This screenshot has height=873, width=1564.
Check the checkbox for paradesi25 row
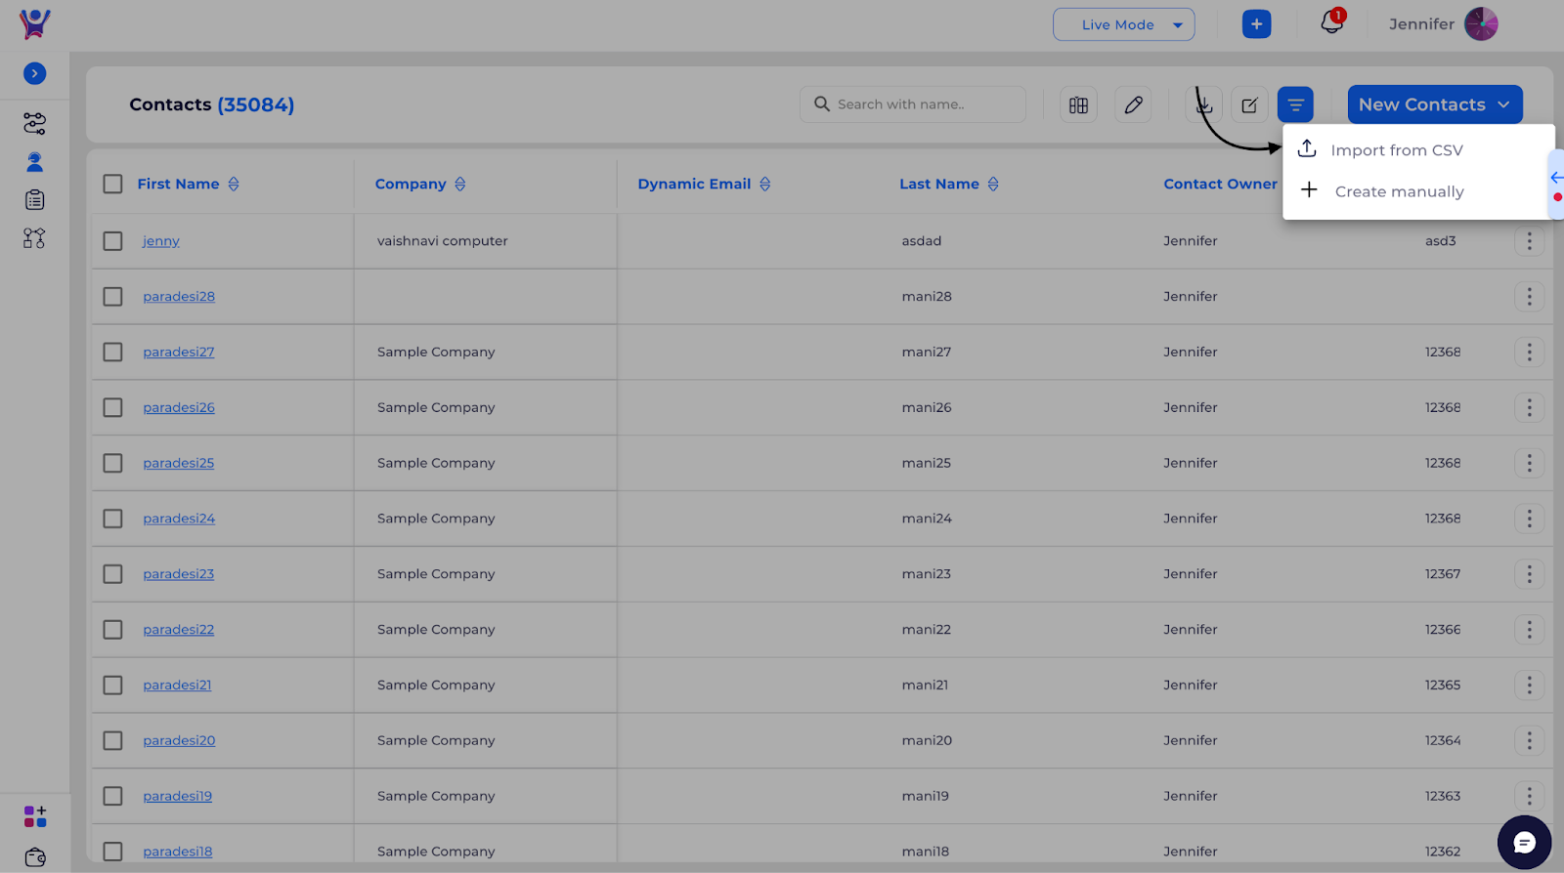click(x=113, y=463)
